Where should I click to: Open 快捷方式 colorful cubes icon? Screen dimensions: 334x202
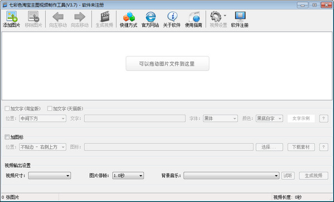coord(129,17)
